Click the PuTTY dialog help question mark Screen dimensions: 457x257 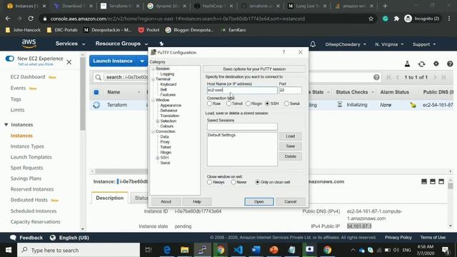coord(283,52)
